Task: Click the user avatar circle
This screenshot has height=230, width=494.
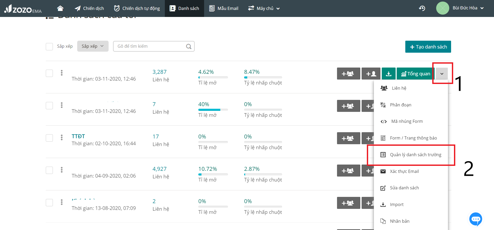Action: click(442, 8)
